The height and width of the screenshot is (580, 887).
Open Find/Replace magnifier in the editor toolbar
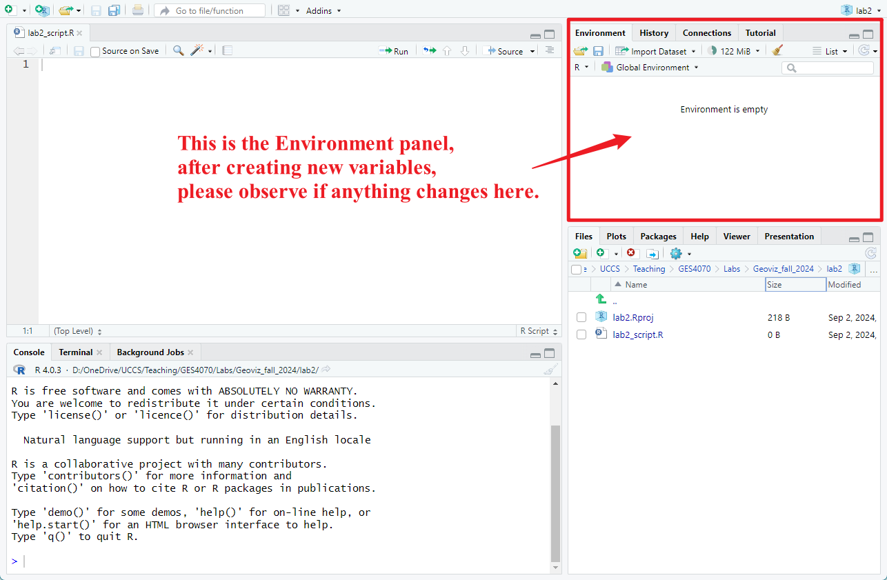[179, 51]
